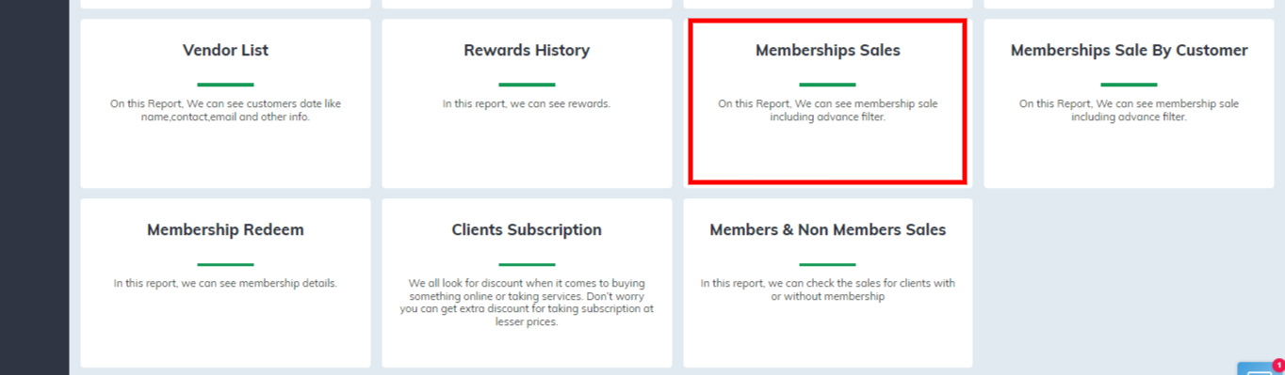Screen dimensions: 1285x375
Task: Click green underline under Memberships Sales
Action: (x=828, y=85)
